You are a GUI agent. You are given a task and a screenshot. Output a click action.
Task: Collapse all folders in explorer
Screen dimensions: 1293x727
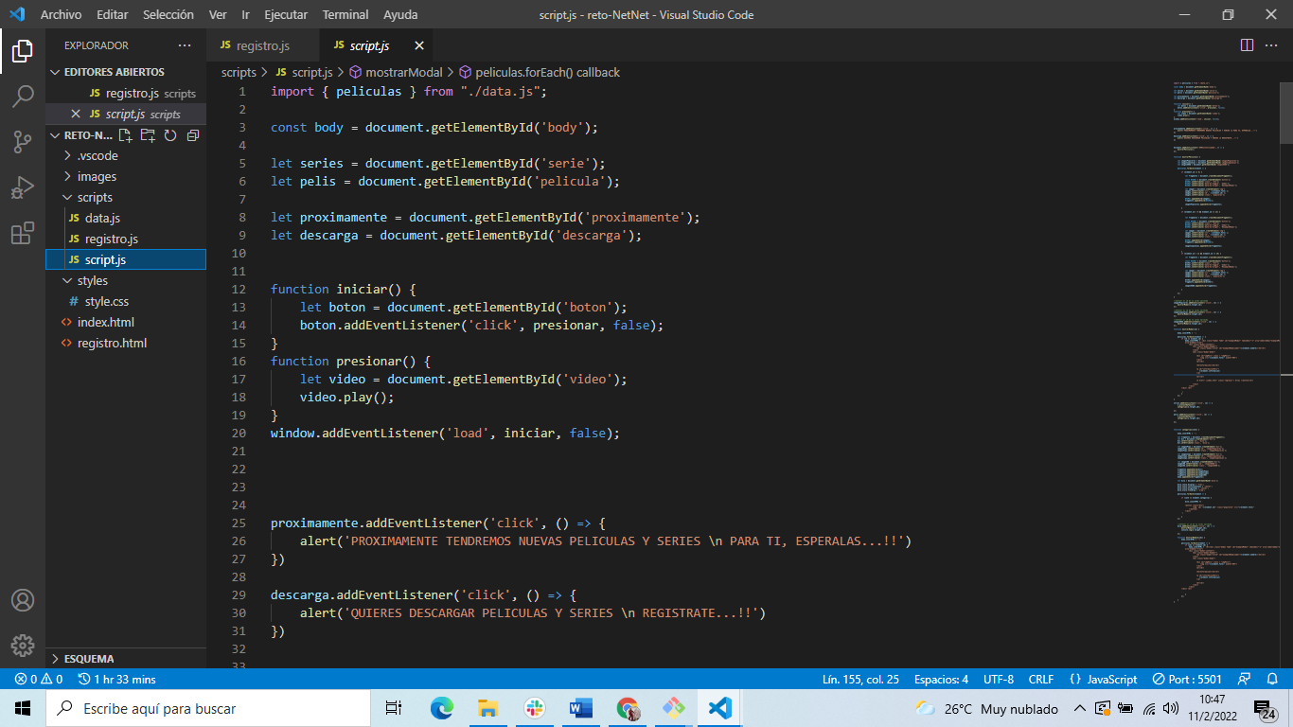tap(192, 135)
